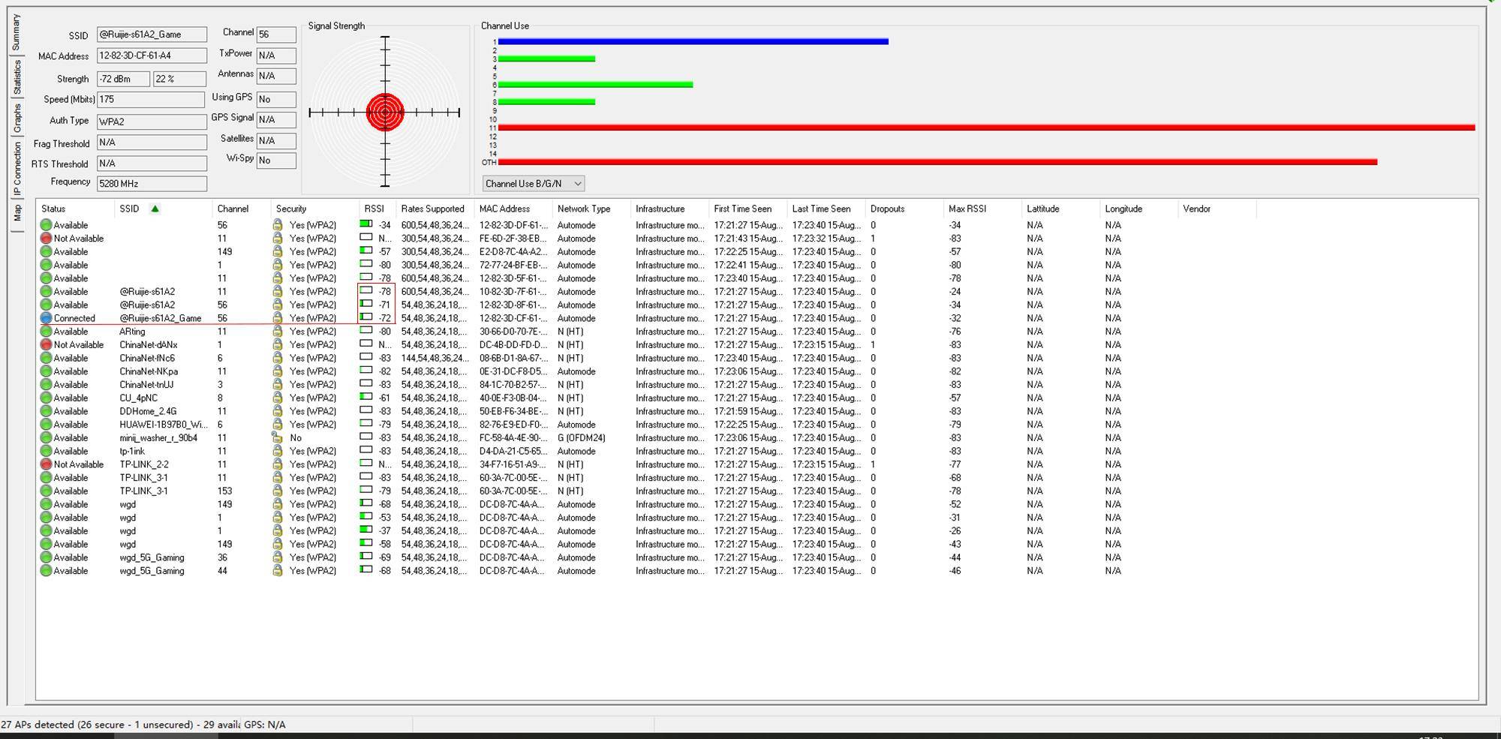The image size is (1501, 739).
Task: Click the green status icon for HUAWEI-1B97B0_Wi
Action: click(46, 425)
